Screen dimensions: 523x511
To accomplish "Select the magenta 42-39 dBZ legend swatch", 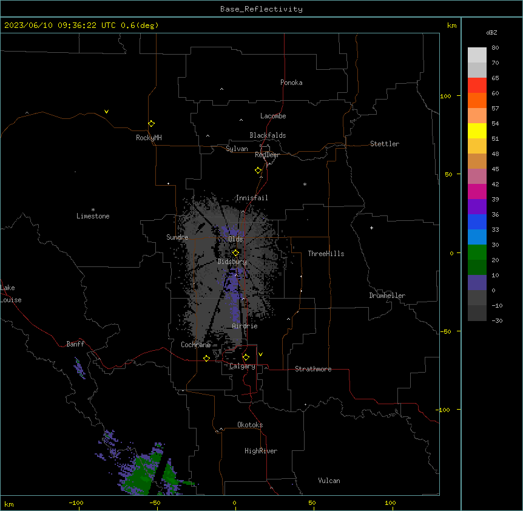I will [x=477, y=191].
